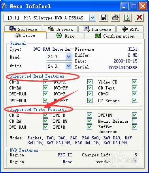Open the Configuration tab

[114, 36]
